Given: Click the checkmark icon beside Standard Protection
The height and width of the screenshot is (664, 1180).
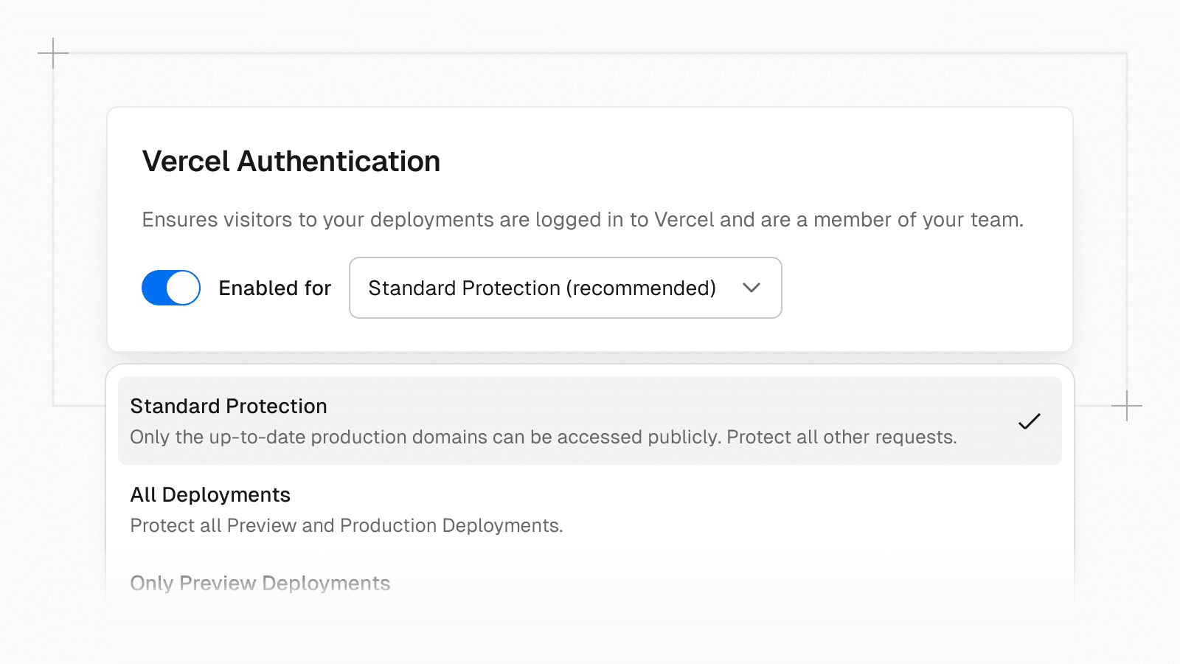Looking at the screenshot, I should [x=1029, y=421].
